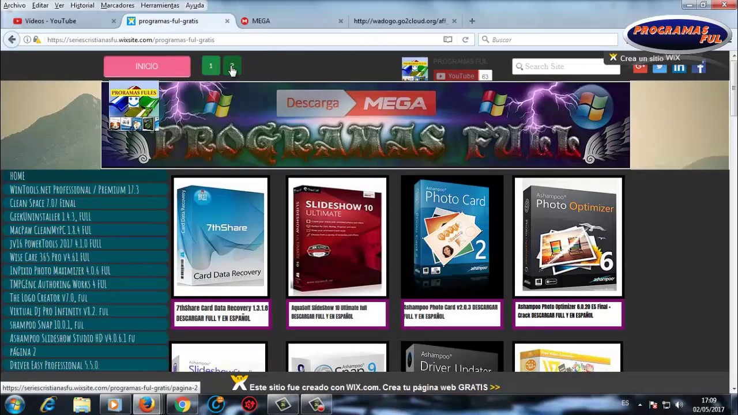Viewport: 738px width, 415px height.
Task: Open the Herramientas menu
Action: click(160, 5)
